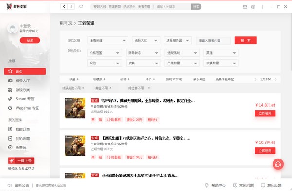Sort listings by 评价

(150, 79)
